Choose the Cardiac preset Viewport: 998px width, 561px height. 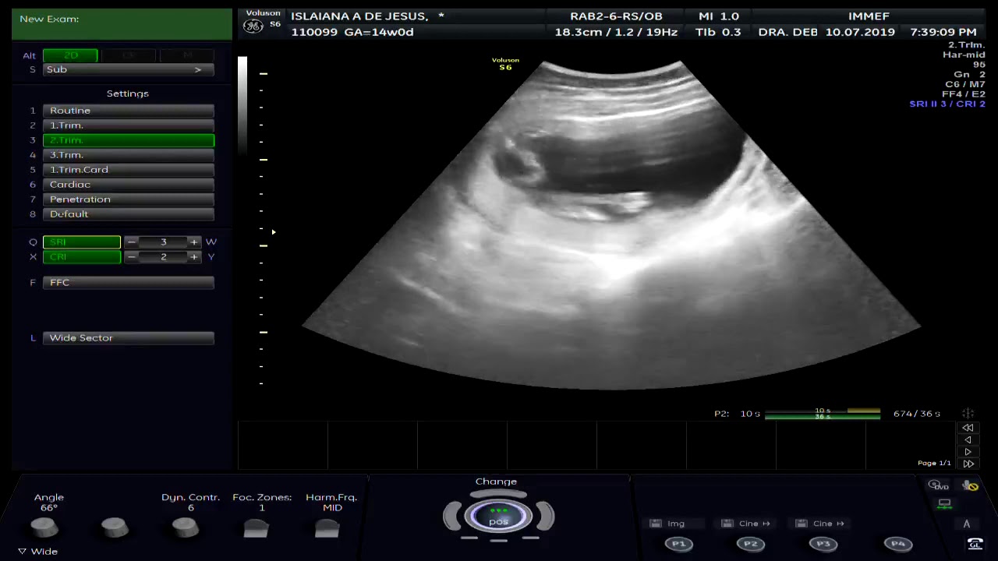(x=129, y=185)
